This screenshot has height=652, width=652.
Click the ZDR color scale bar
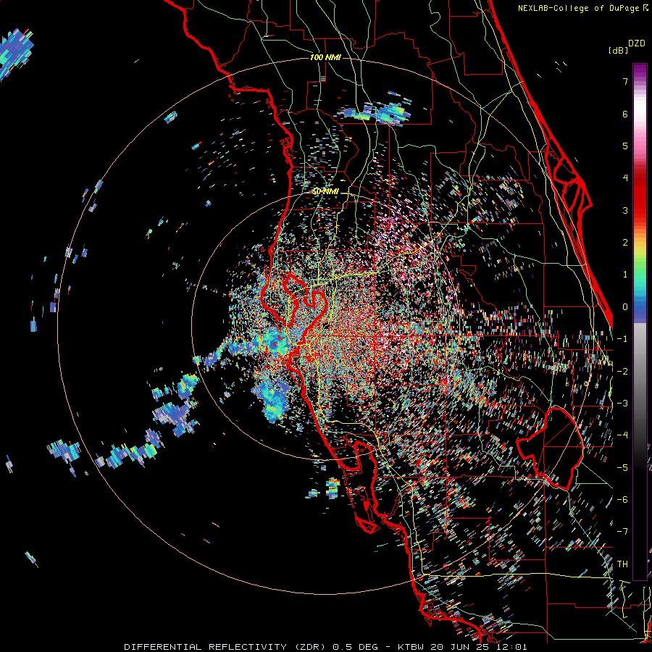[640, 322]
